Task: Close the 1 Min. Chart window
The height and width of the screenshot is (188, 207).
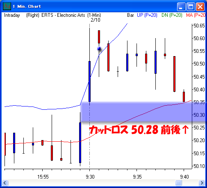Action: coord(200,7)
